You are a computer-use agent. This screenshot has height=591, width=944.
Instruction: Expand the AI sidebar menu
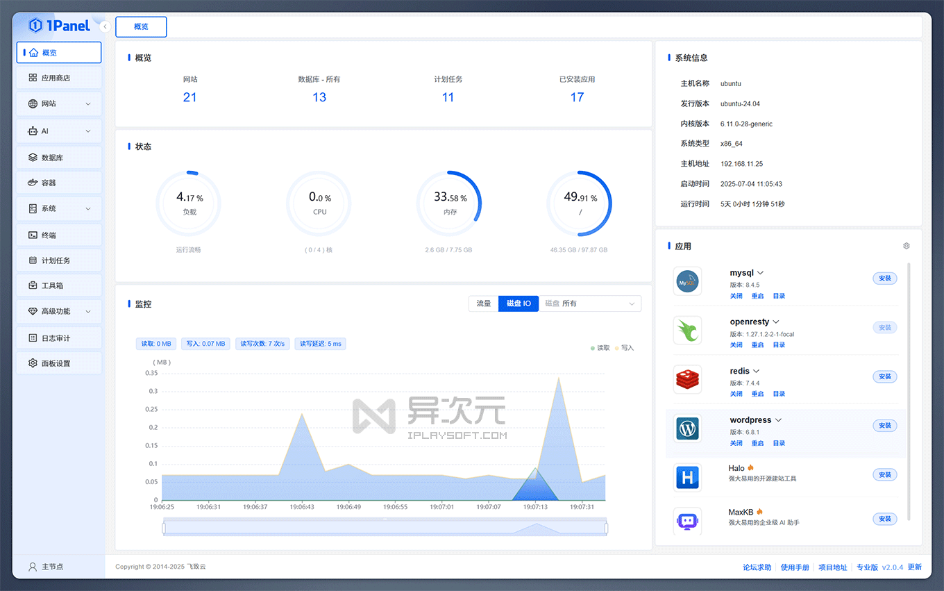pyautogui.click(x=59, y=131)
